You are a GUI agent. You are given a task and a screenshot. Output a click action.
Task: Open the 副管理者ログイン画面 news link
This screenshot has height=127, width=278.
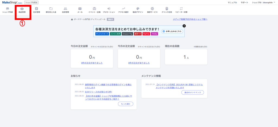click(x=108, y=86)
